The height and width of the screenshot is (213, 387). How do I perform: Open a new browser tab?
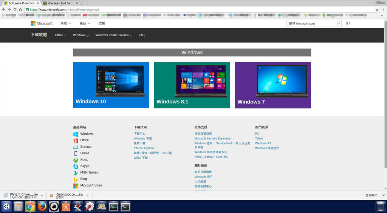(x=84, y=3)
